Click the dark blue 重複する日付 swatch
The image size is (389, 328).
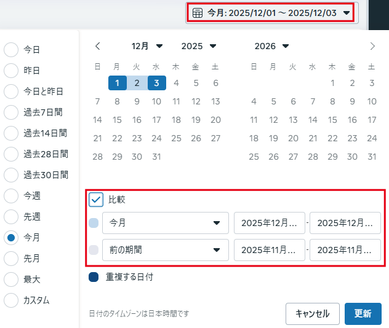tap(94, 277)
